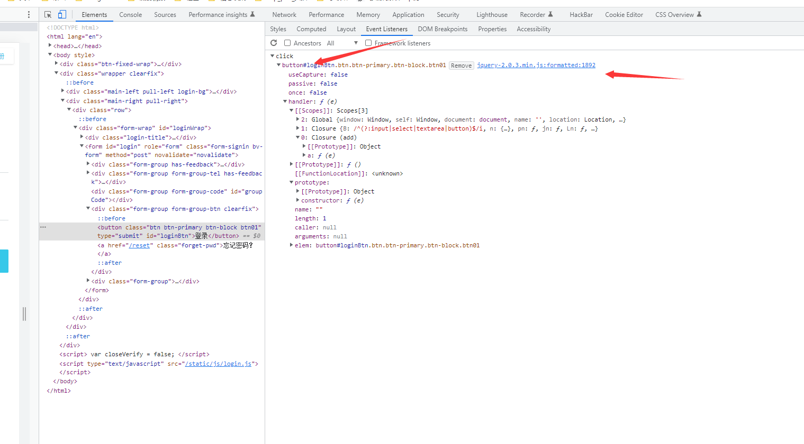This screenshot has width=804, height=444.
Task: Open the Console tab
Action: pos(131,15)
